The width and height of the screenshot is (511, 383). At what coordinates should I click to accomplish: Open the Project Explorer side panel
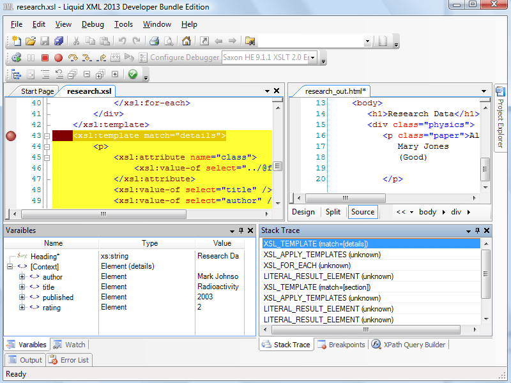click(x=500, y=118)
